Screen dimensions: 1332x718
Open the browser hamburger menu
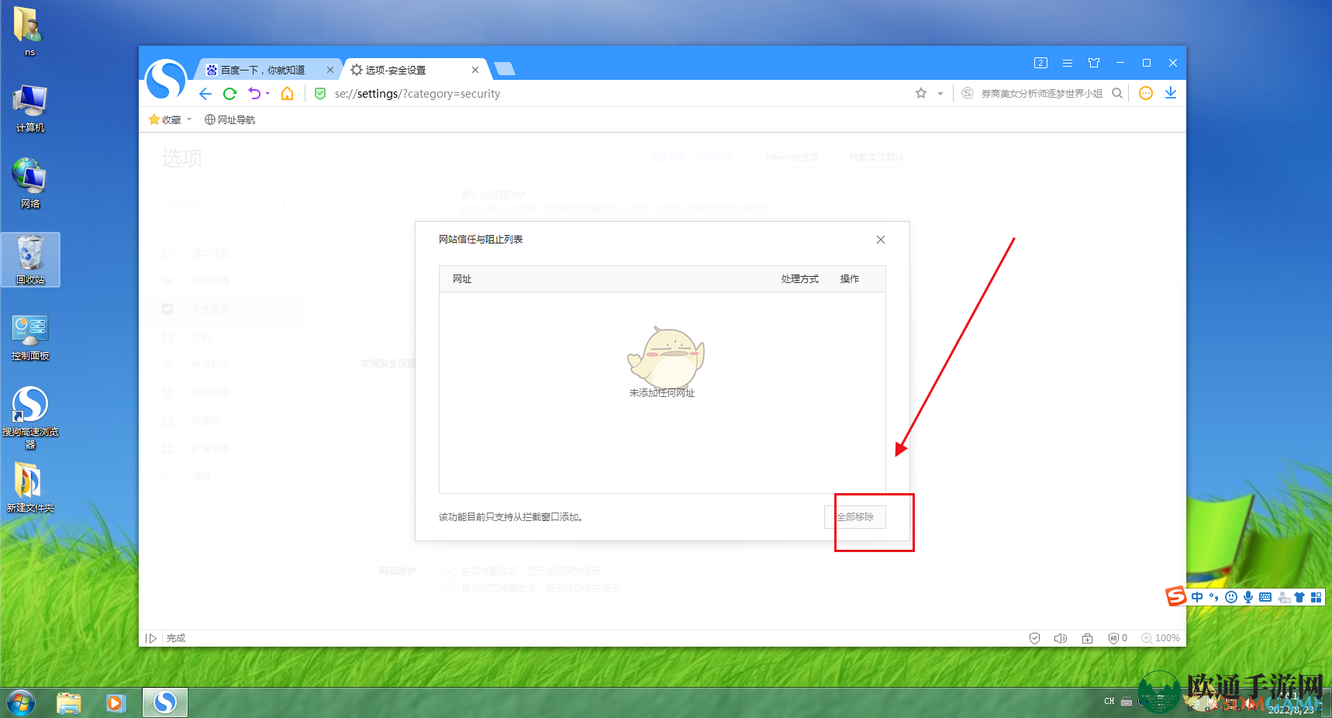(1068, 63)
